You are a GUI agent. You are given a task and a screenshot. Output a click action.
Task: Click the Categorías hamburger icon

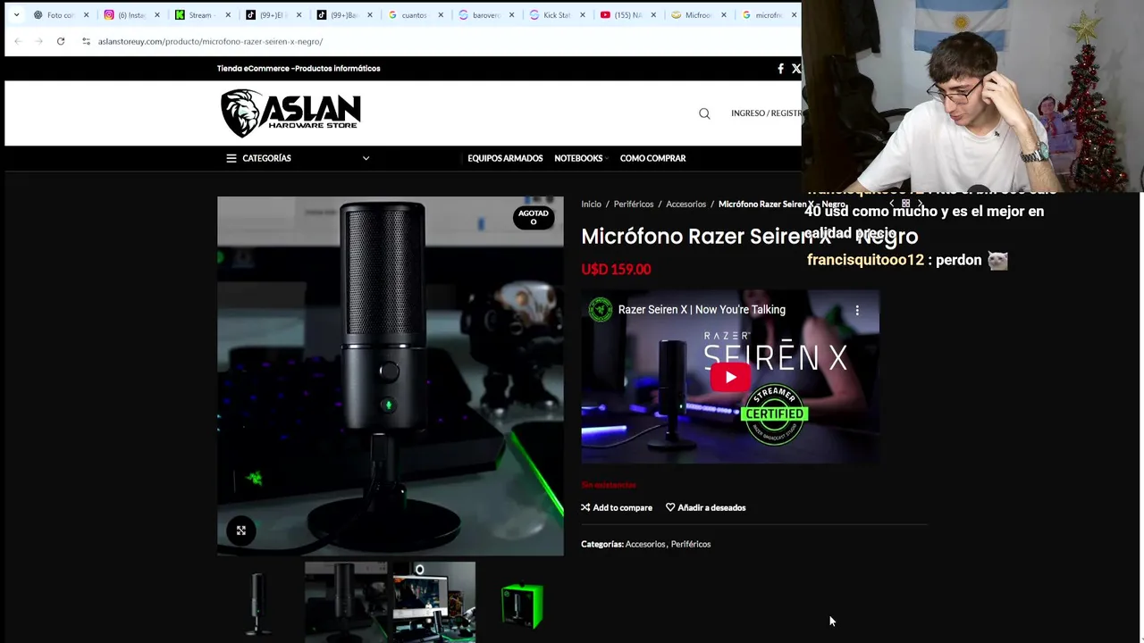coord(231,158)
